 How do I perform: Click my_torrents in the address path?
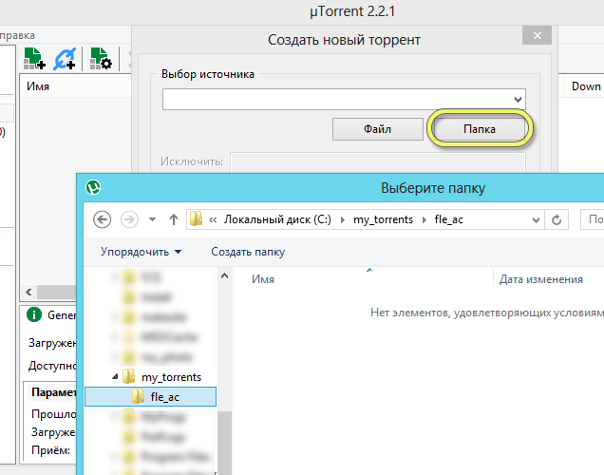pyautogui.click(x=383, y=219)
